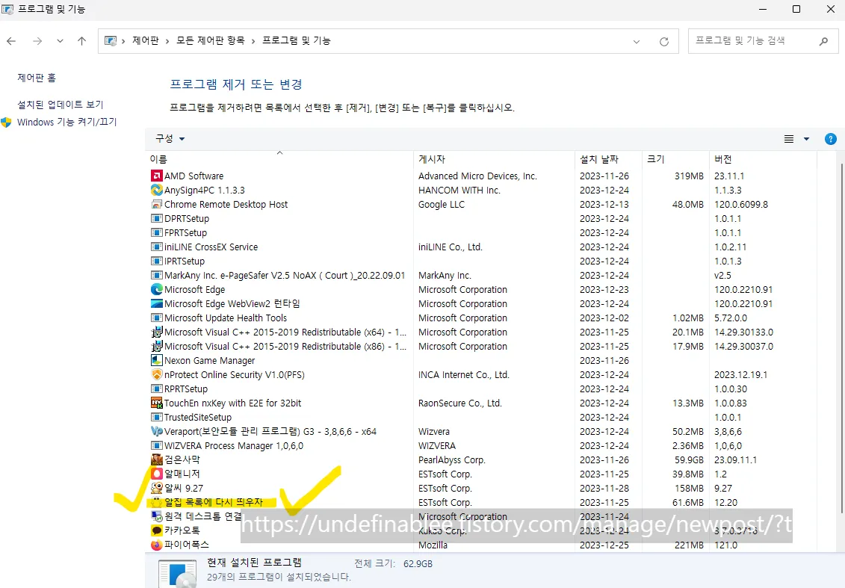Click 프로그램 및 기능 breadcrumb
Viewport: 845px width, 588px height.
[x=297, y=40]
